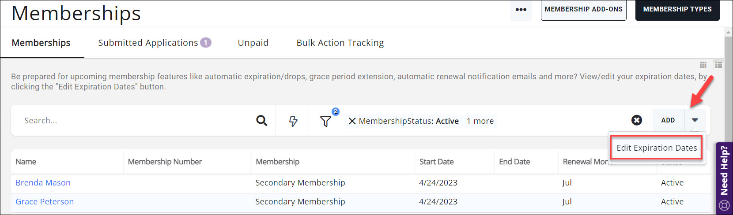Click the search magnifying glass icon
Image resolution: width=733 pixels, height=215 pixels.
(261, 121)
